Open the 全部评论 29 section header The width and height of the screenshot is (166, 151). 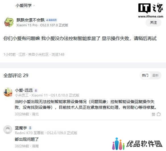16,75
